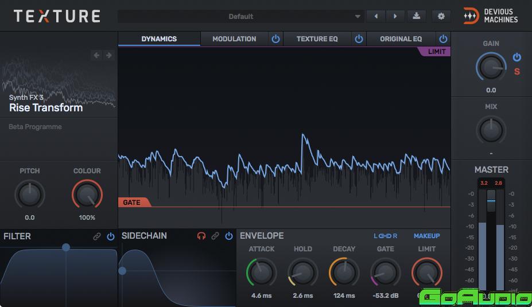Toggle the Filter power button
The height and width of the screenshot is (307, 532).
[111, 236]
